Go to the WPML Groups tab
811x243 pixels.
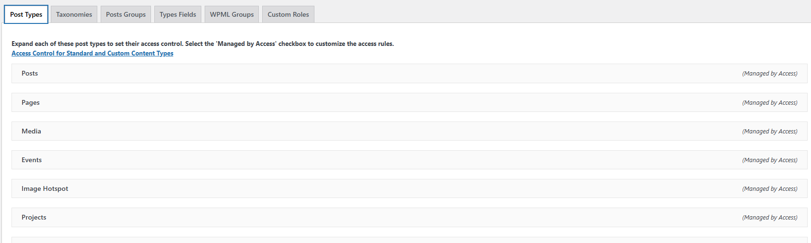coord(232,14)
